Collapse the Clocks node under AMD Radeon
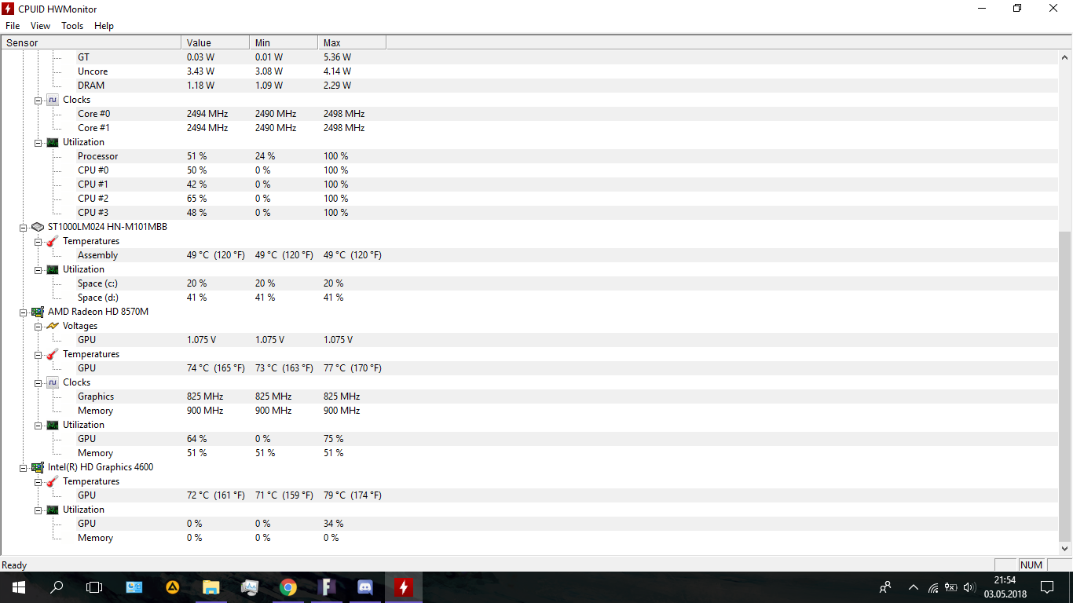 (38, 382)
